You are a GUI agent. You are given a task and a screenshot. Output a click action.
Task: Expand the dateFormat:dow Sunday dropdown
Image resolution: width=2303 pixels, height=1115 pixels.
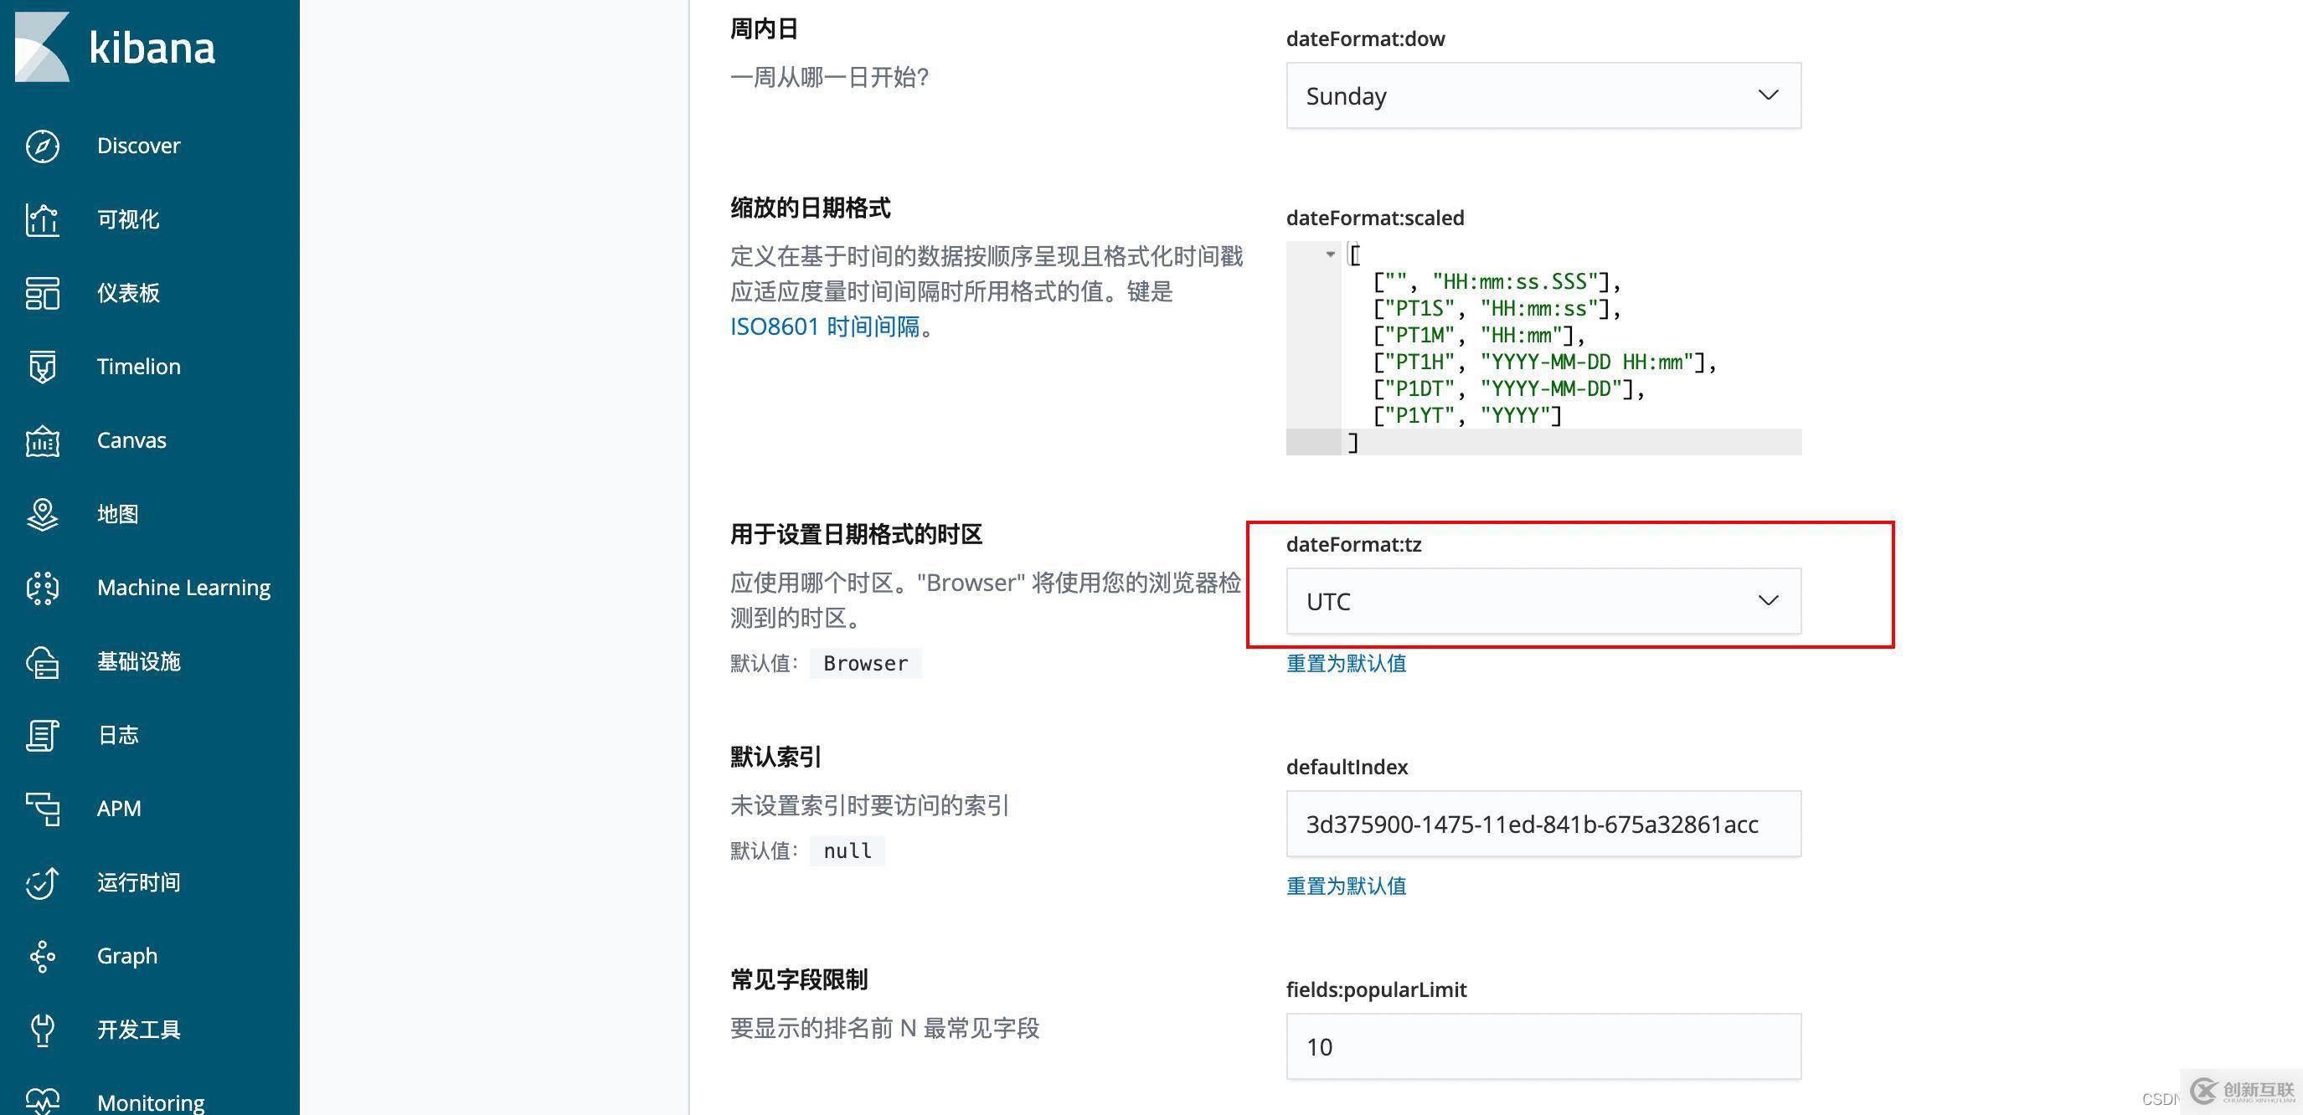[1543, 95]
